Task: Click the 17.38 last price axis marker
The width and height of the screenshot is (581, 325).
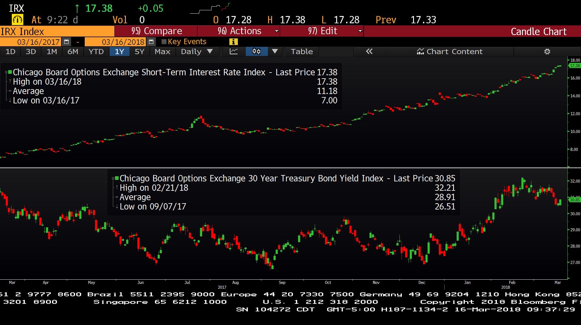Action: tap(574, 66)
